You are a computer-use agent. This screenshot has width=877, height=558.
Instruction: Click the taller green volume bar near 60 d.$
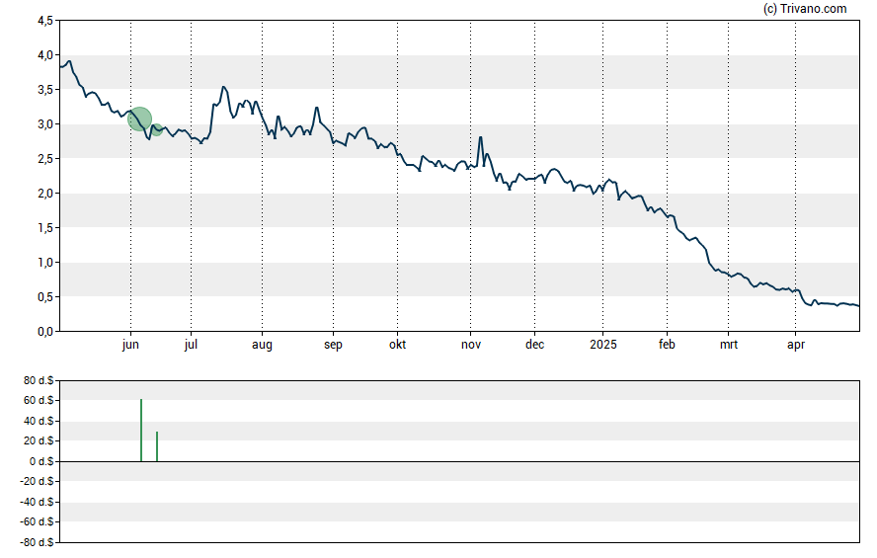[141, 430]
